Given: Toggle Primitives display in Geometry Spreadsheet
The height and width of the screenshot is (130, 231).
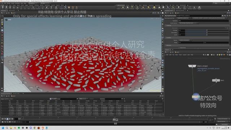Looking at the screenshot, I should [x=54, y=99].
